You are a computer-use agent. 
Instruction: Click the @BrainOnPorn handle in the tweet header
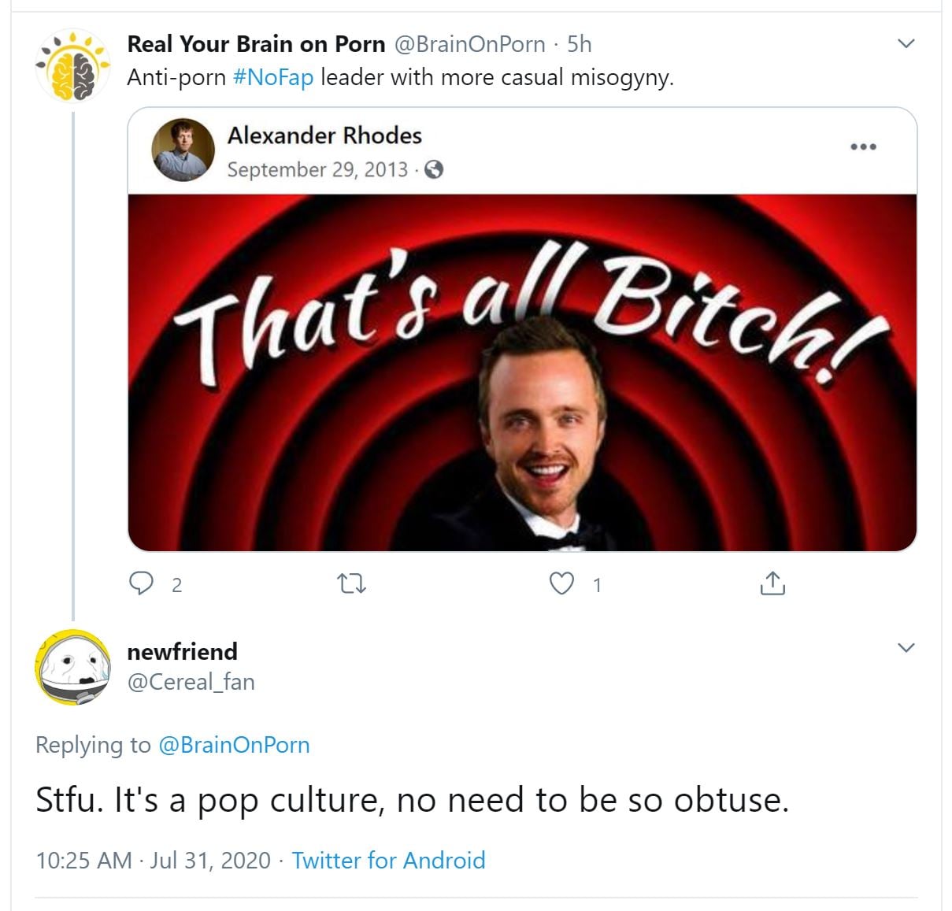pos(469,43)
